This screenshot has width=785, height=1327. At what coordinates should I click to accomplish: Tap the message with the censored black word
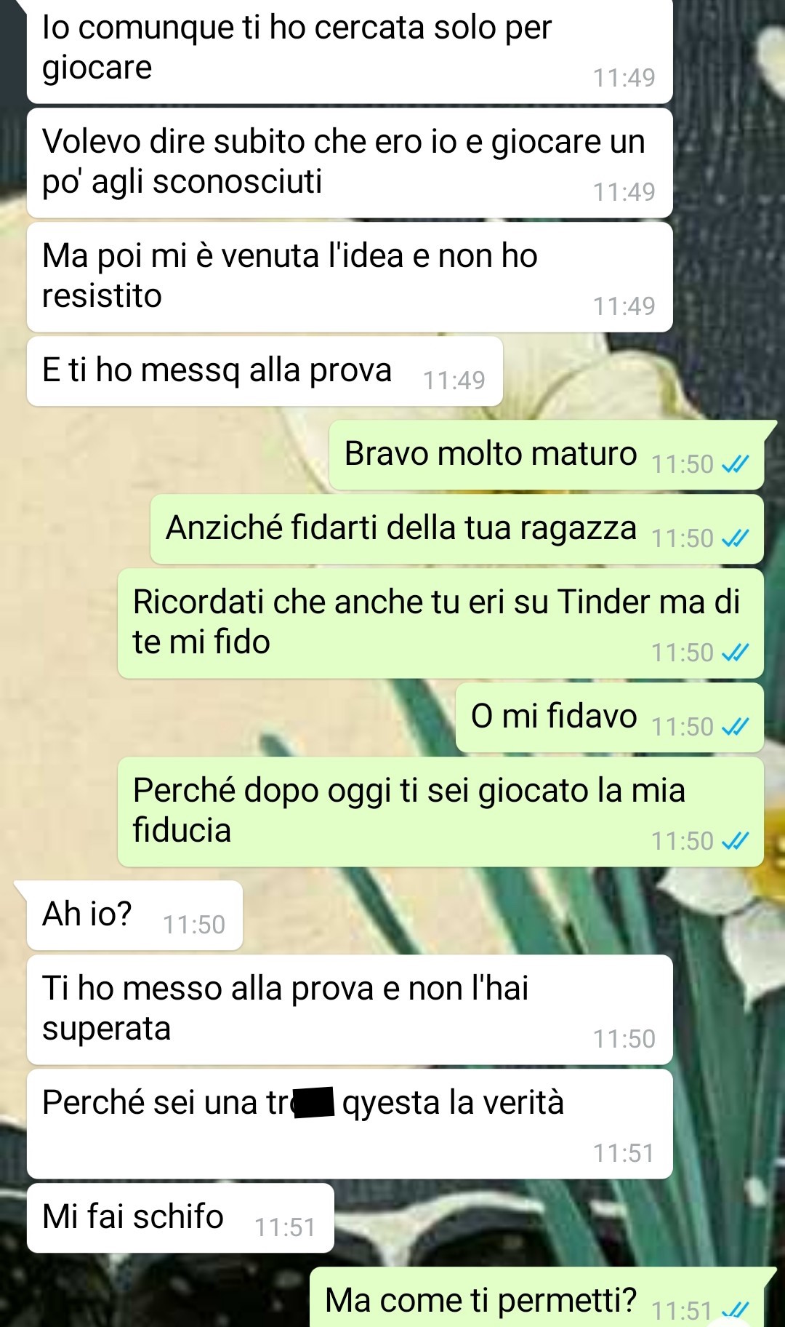point(350,1124)
